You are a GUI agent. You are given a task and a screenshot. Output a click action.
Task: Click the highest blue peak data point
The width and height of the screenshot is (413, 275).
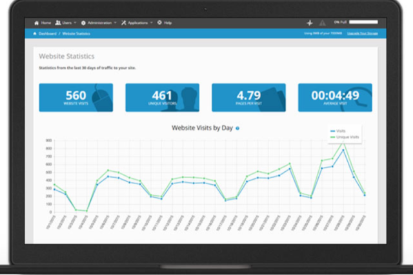coord(343,150)
